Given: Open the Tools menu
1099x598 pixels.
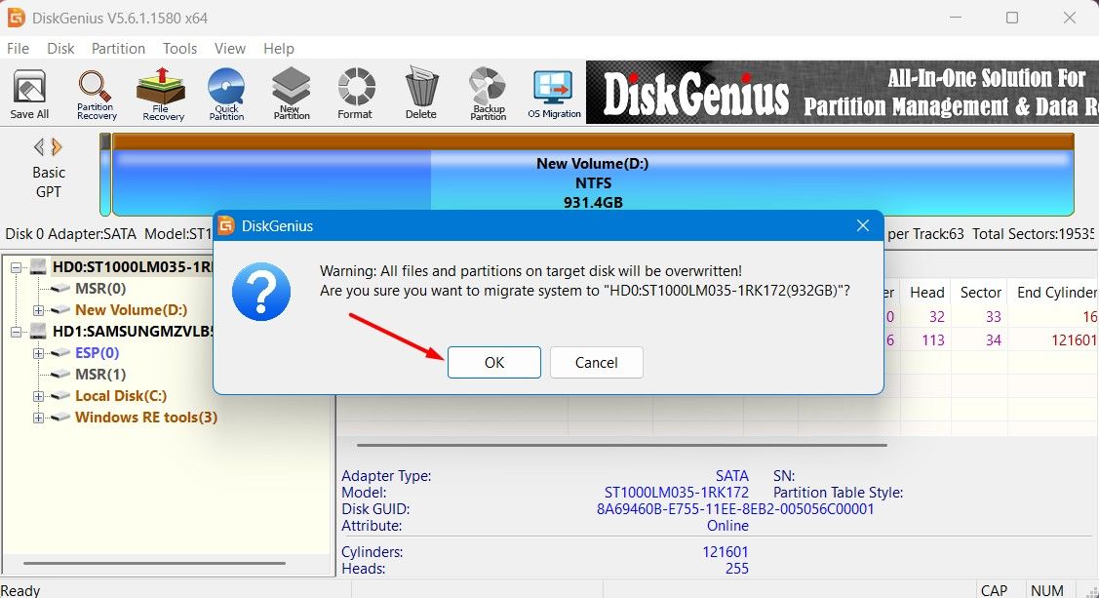Looking at the screenshot, I should [x=180, y=49].
